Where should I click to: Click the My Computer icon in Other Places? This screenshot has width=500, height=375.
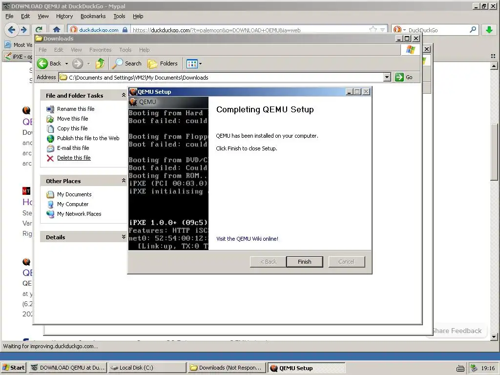coord(50,205)
